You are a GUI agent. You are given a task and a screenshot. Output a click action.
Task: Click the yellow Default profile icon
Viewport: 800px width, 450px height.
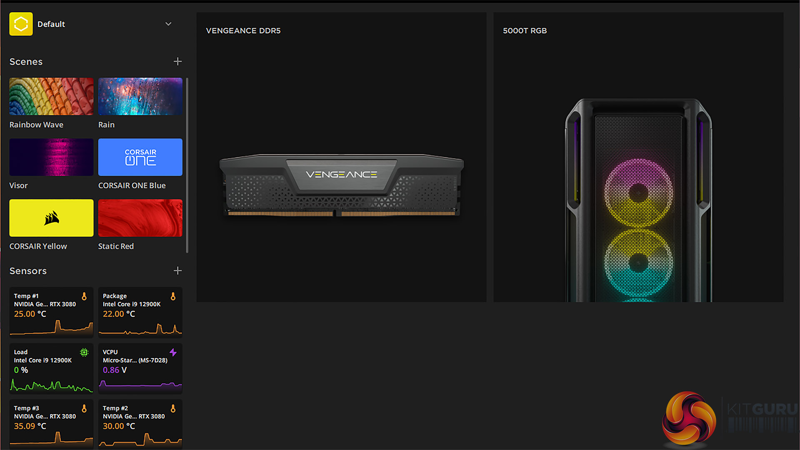coord(21,24)
